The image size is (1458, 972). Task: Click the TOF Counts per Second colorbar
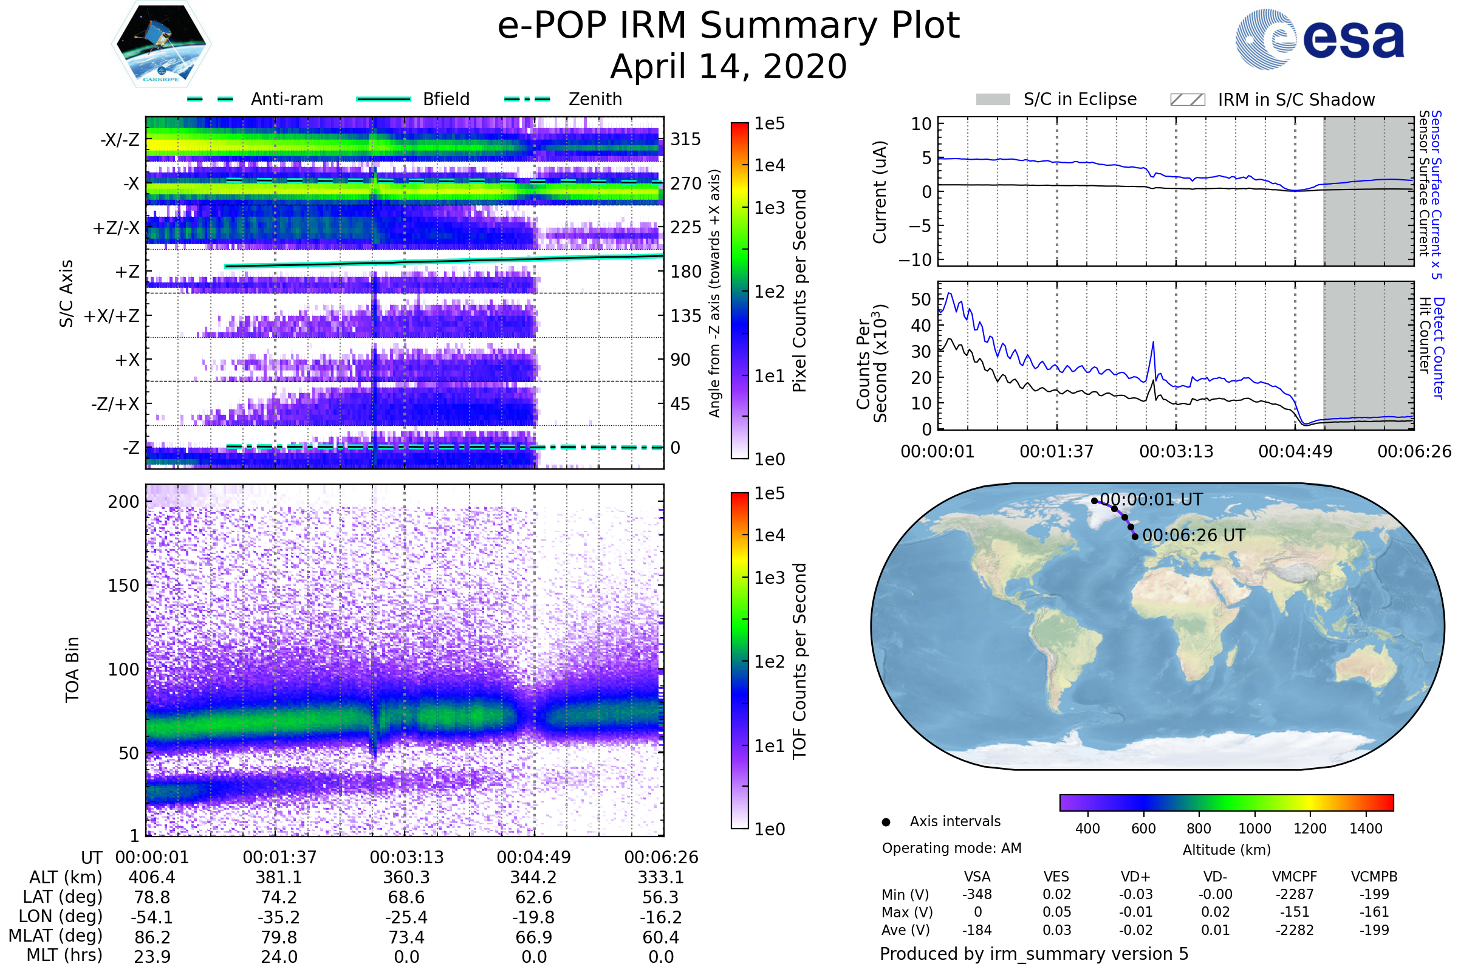coord(739,660)
